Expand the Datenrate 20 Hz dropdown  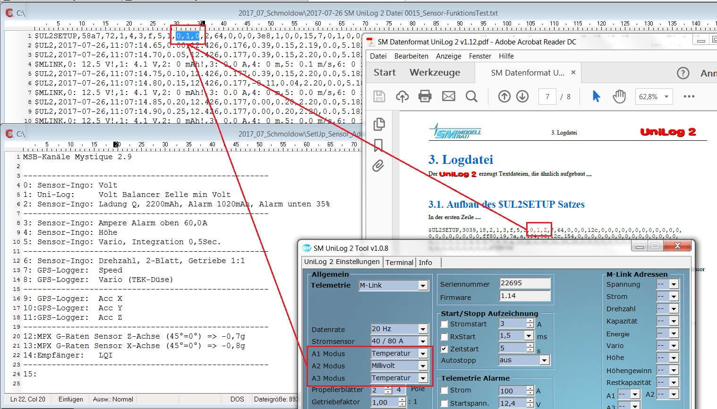[x=423, y=329]
